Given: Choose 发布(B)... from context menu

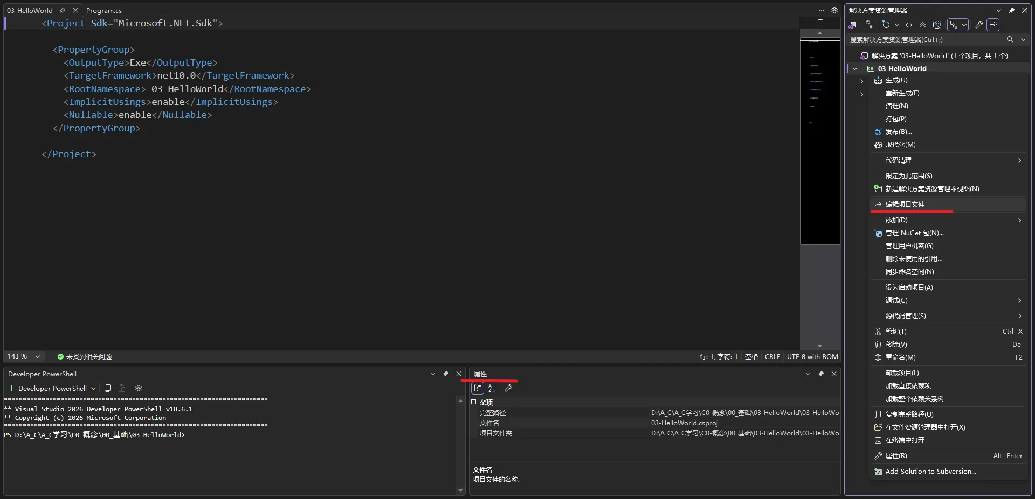Looking at the screenshot, I should pos(948,132).
